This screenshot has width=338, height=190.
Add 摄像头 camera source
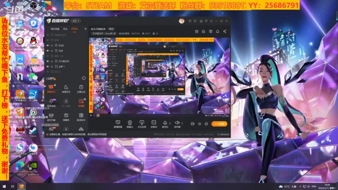[130, 124]
